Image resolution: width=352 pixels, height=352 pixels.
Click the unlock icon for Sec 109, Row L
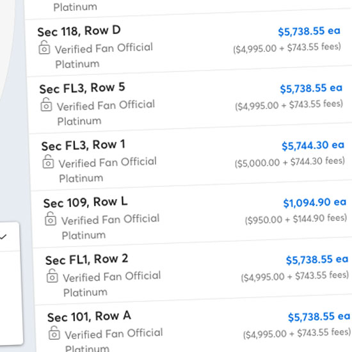point(51,219)
